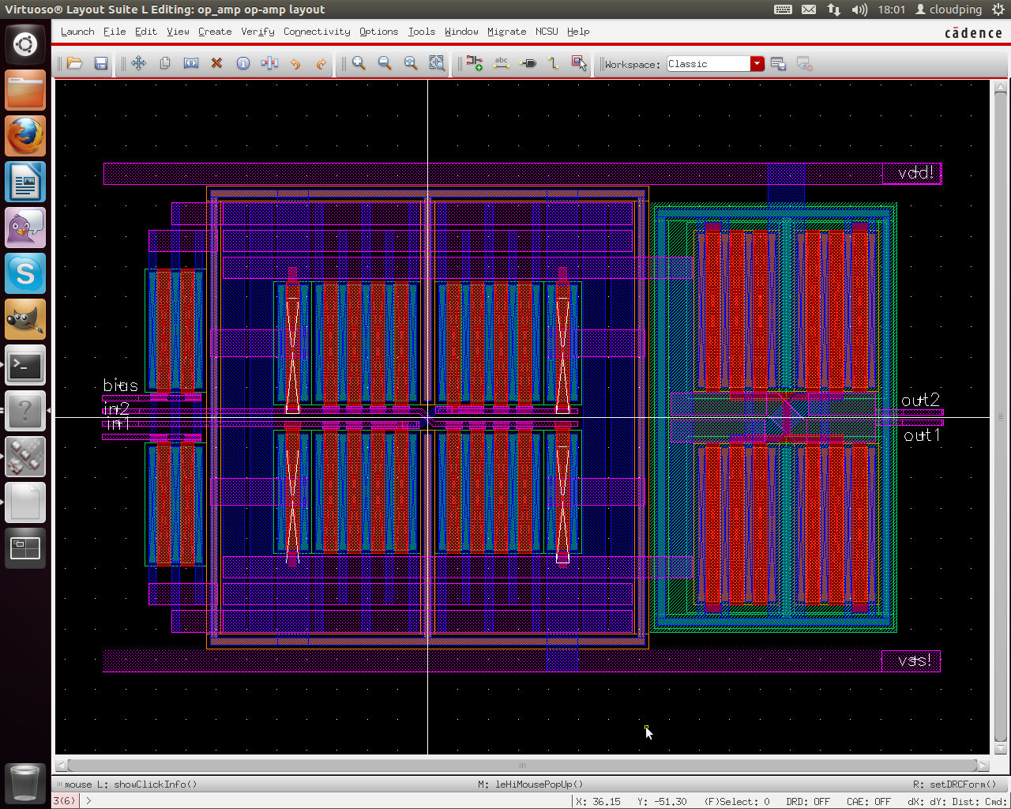This screenshot has width=1011, height=809.
Task: Open the Verify menu
Action: (x=257, y=32)
